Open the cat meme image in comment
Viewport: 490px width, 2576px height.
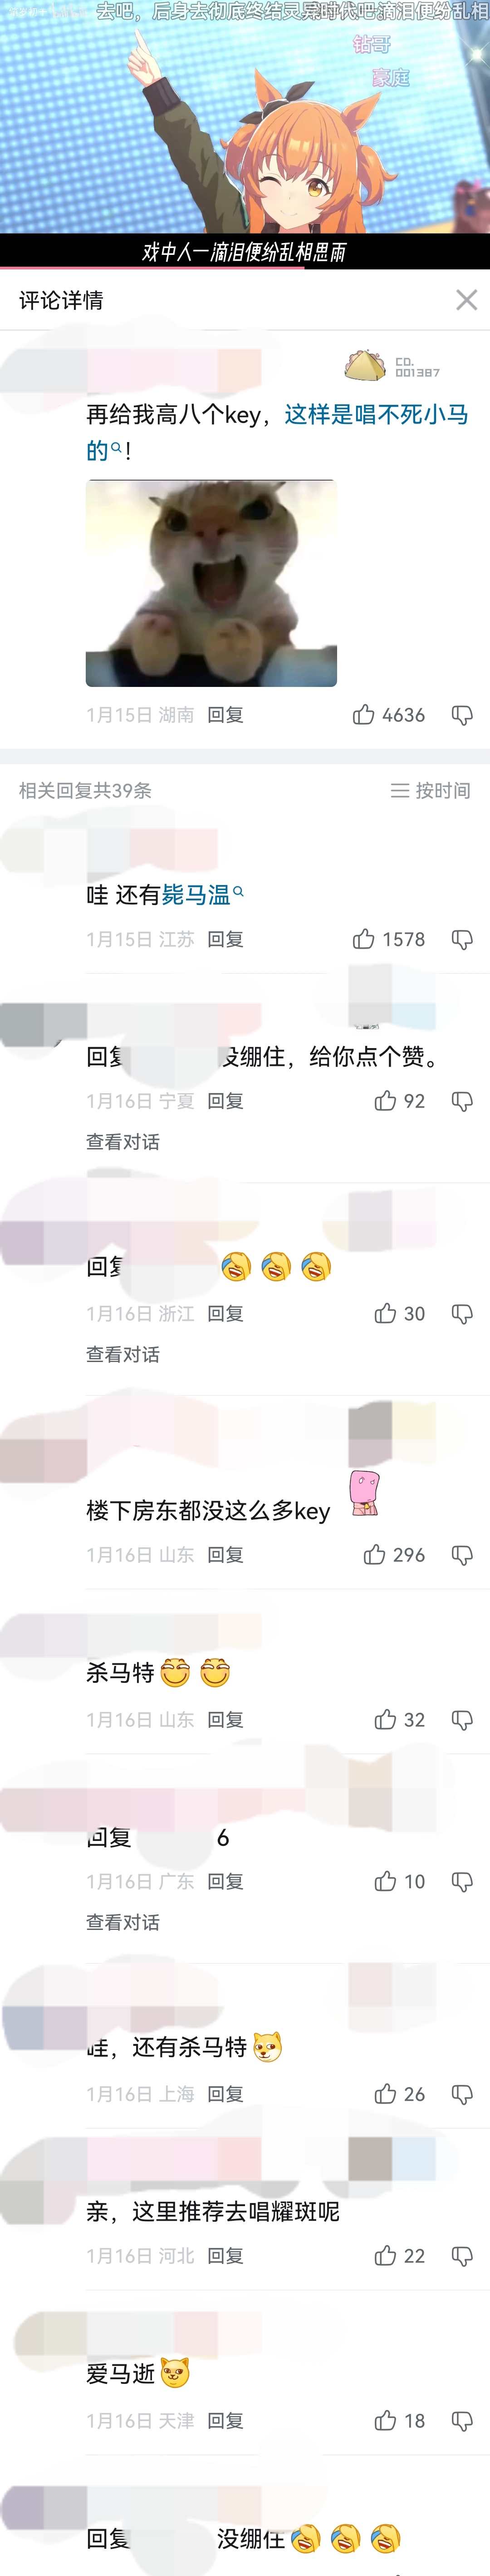(211, 583)
